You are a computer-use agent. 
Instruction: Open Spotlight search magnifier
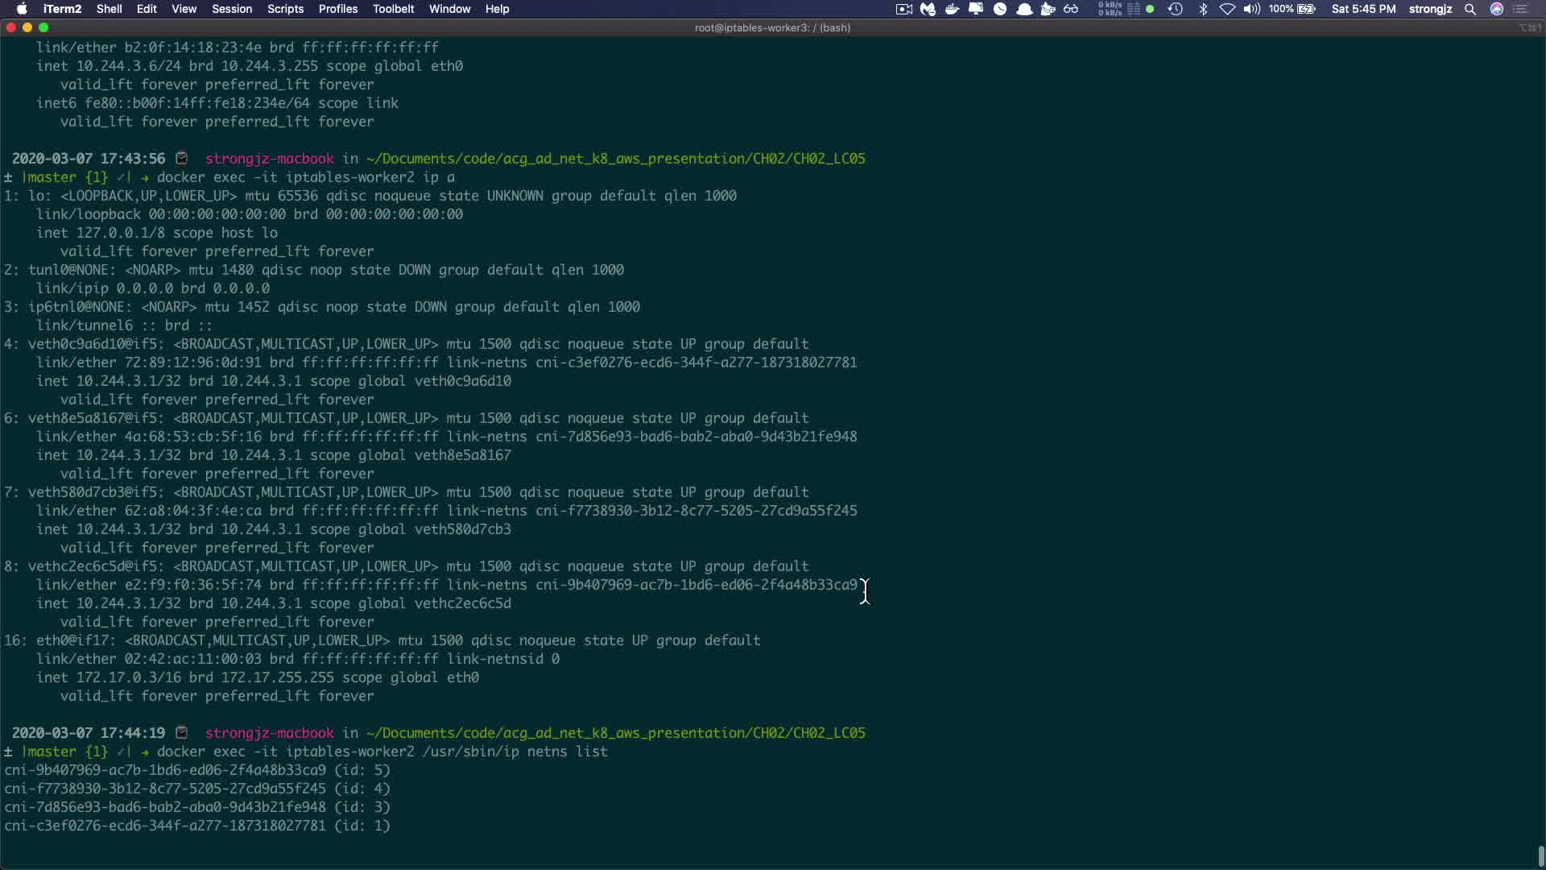1470,9
